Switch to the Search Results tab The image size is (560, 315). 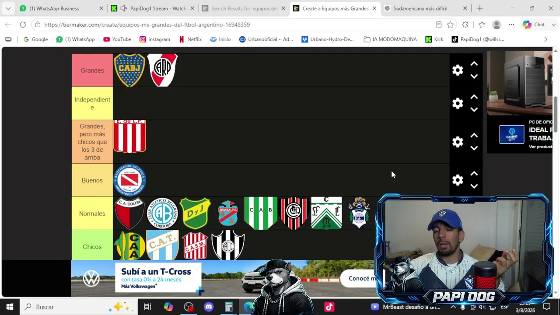244,8
